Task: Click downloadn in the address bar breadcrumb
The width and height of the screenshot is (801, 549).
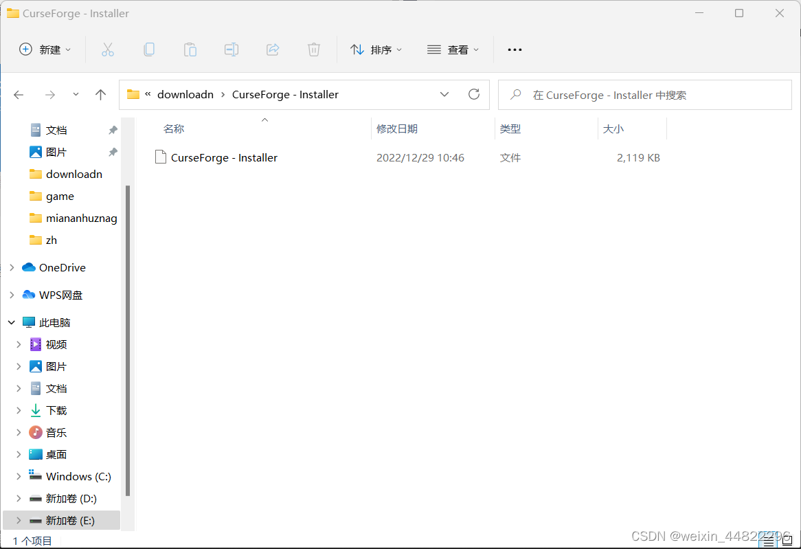Action: coord(185,94)
